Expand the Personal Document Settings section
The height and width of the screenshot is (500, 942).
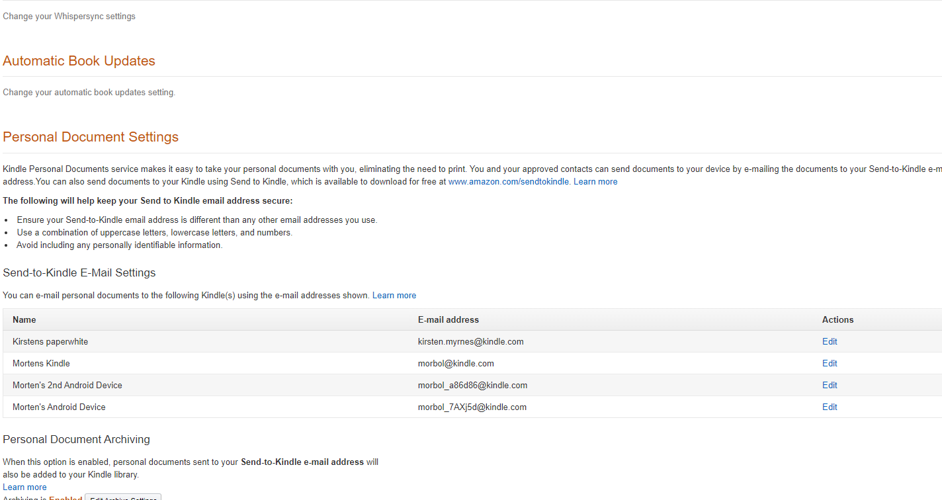coord(91,137)
